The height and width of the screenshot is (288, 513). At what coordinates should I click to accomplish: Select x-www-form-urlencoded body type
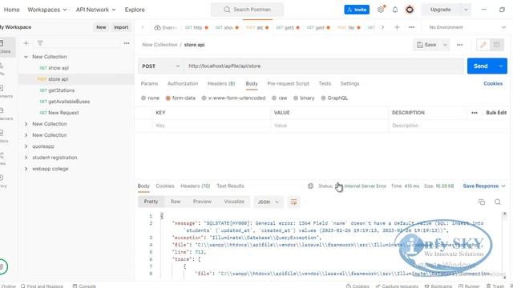click(x=204, y=98)
